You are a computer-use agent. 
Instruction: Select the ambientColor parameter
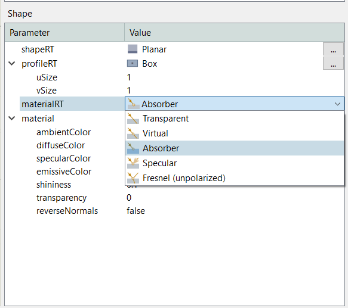click(x=64, y=132)
